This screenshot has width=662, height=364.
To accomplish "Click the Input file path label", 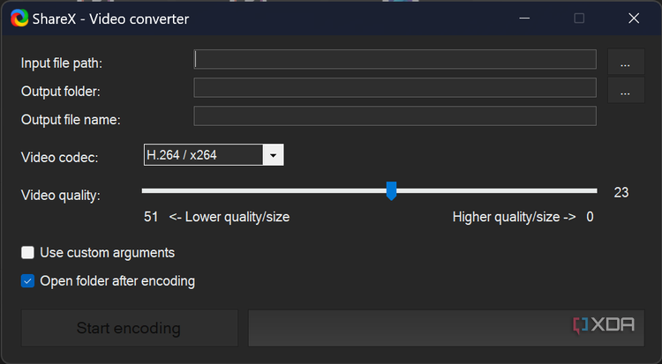I will click(x=62, y=63).
